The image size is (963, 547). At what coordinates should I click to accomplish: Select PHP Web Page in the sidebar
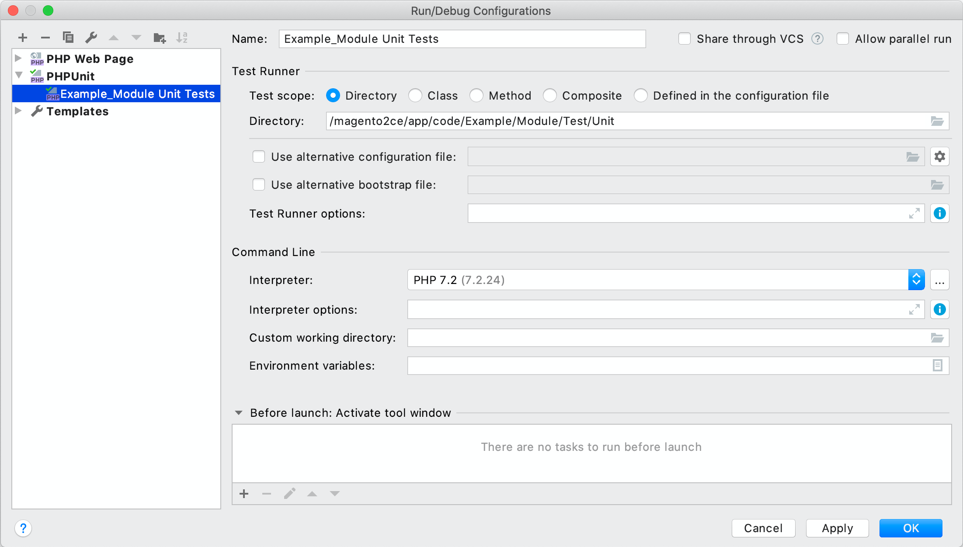(90, 59)
